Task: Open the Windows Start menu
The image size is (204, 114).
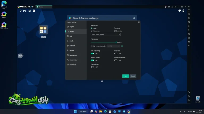Action: pyautogui.click(x=75, y=111)
